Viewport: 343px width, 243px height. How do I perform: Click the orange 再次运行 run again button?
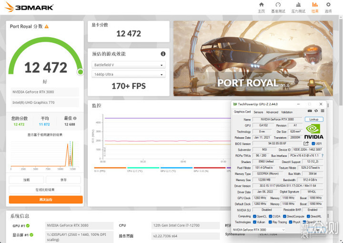point(45,200)
